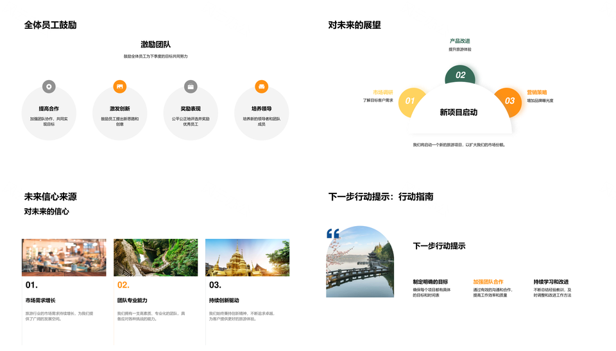Click the 团队专业能力 heading
616x351 pixels.
[132, 300]
